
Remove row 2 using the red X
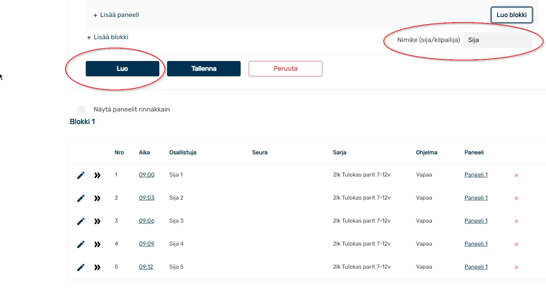point(516,198)
